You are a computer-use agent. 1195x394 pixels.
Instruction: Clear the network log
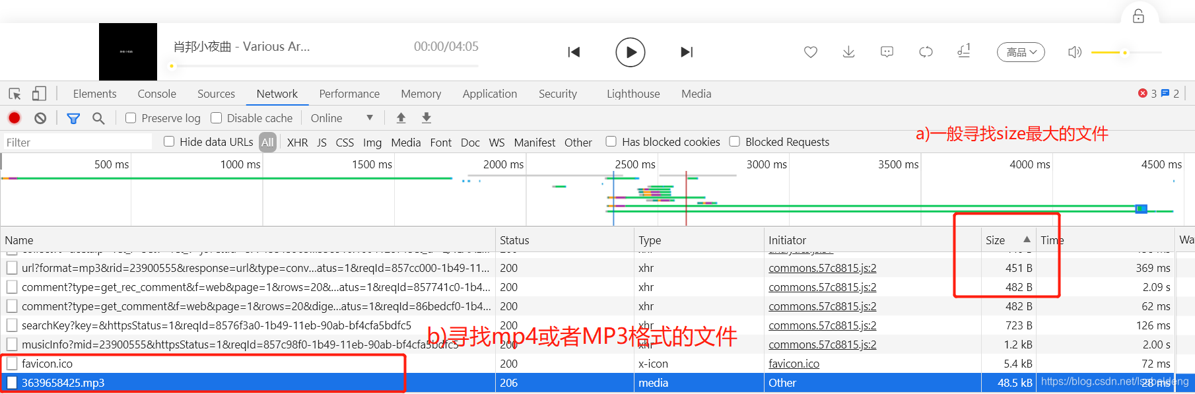[40, 118]
